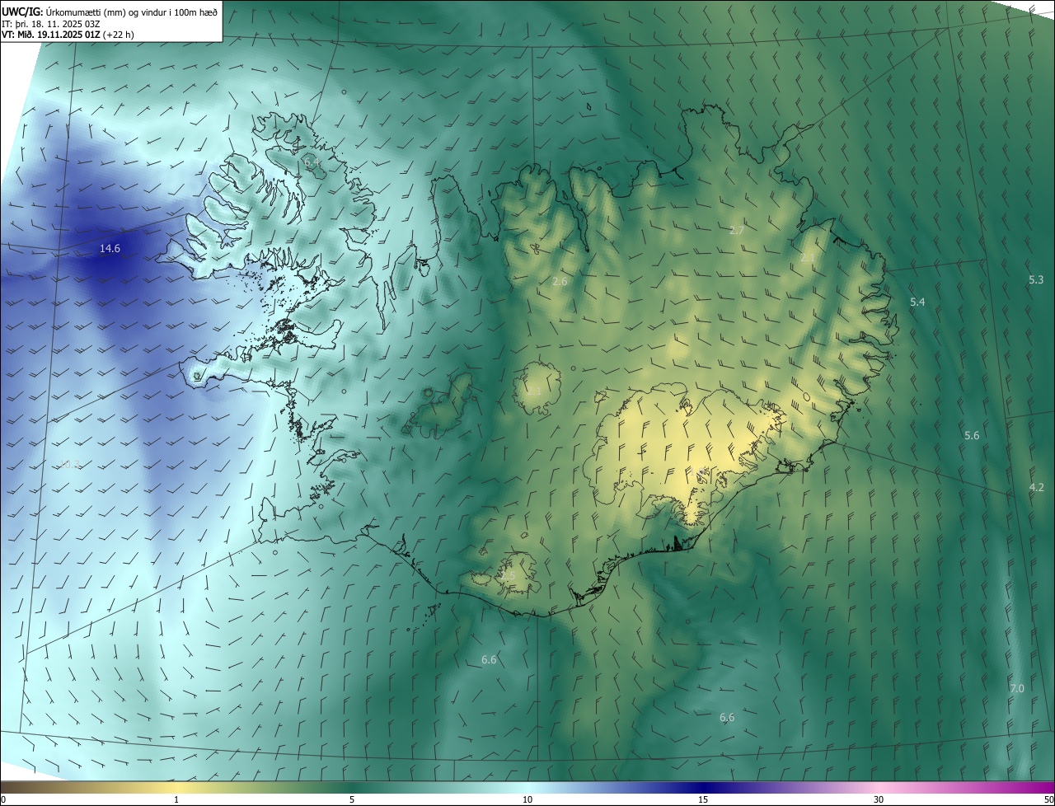Click the 2.5 value on the southern glacier
1055x806 pixels.
pyautogui.click(x=508, y=575)
